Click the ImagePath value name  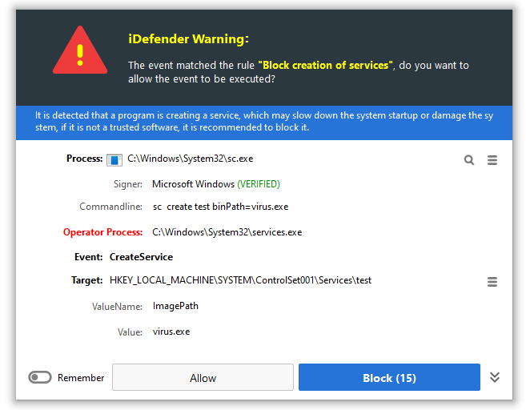point(175,306)
